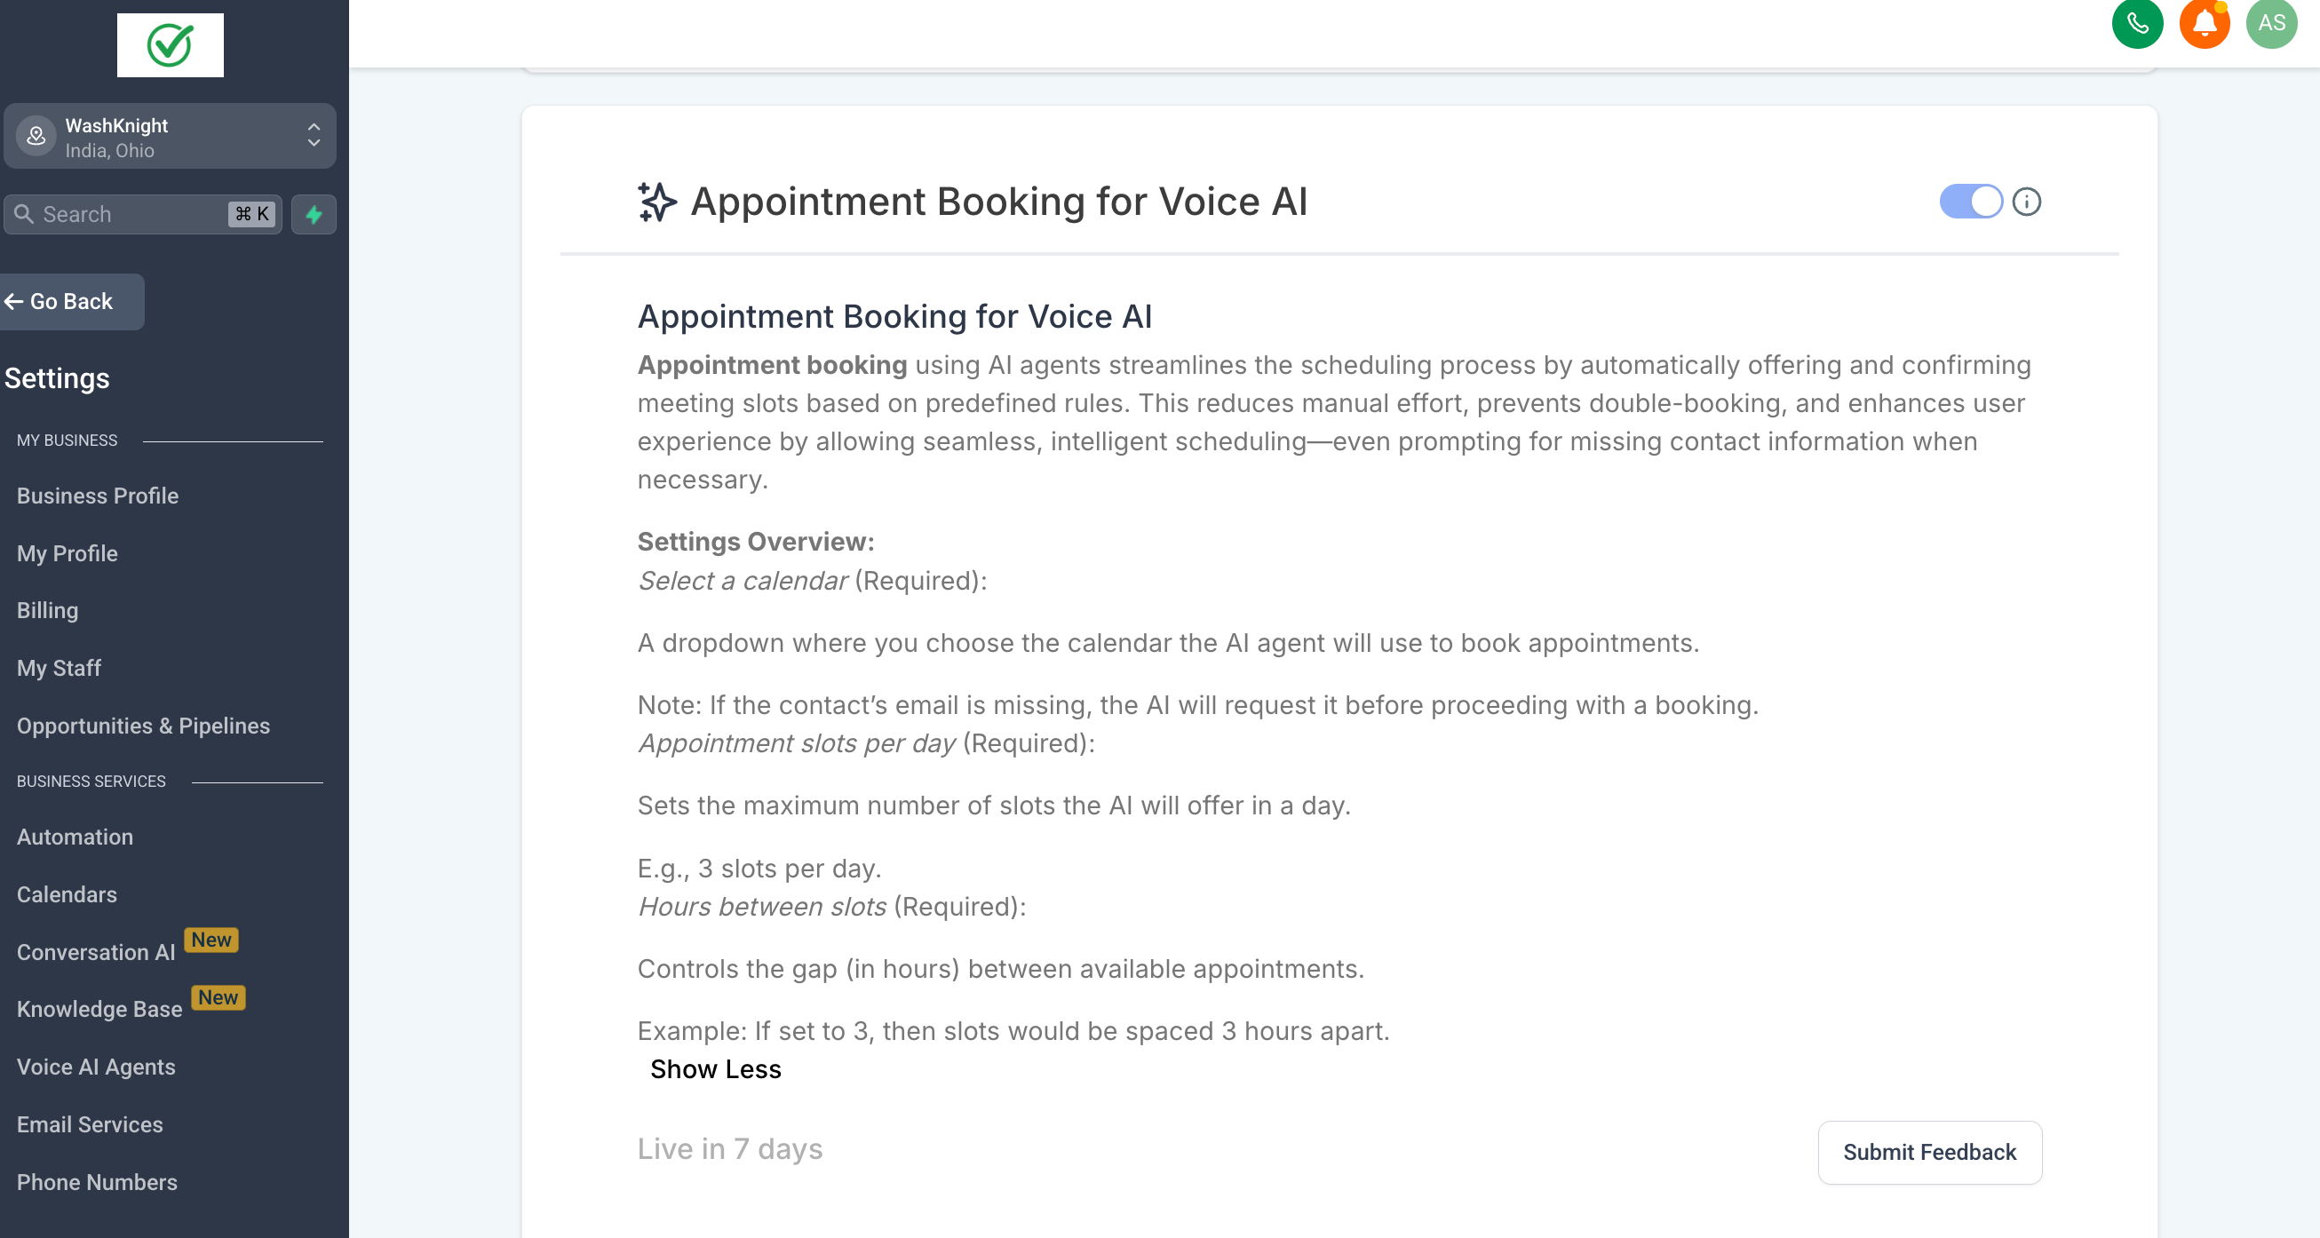The height and width of the screenshot is (1238, 2320).
Task: Select Conversation AI in the sidebar
Action: [x=95, y=952]
